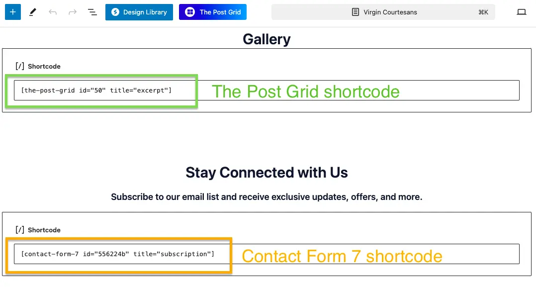The height and width of the screenshot is (287, 536).
Task: Edit the contact-form-7 shortcode field
Action: click(267, 254)
